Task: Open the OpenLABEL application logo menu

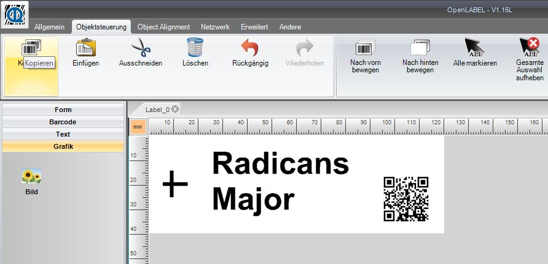Action: [15, 15]
